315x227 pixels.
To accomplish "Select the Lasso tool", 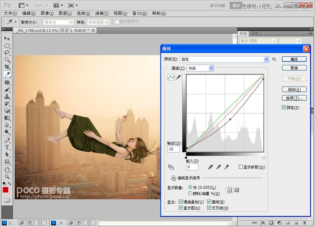I will 7,53.
